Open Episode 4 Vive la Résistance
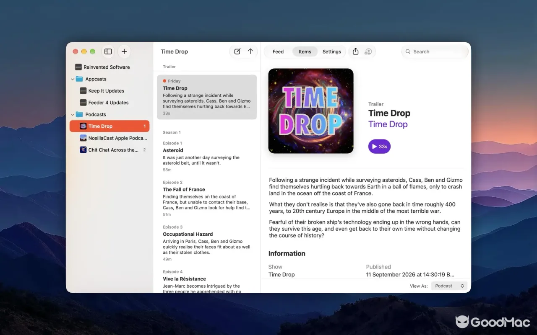537x335 pixels. coord(207,281)
